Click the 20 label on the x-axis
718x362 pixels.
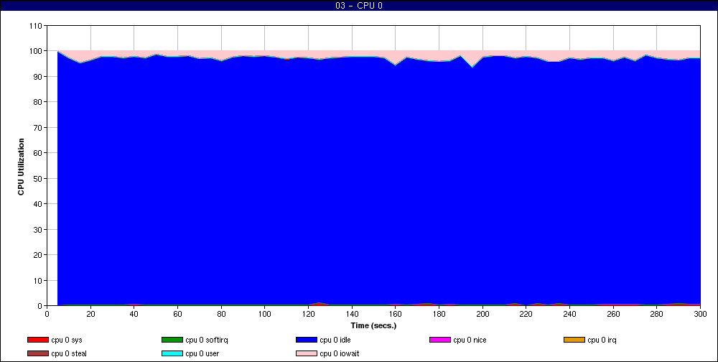pyautogui.click(x=90, y=314)
